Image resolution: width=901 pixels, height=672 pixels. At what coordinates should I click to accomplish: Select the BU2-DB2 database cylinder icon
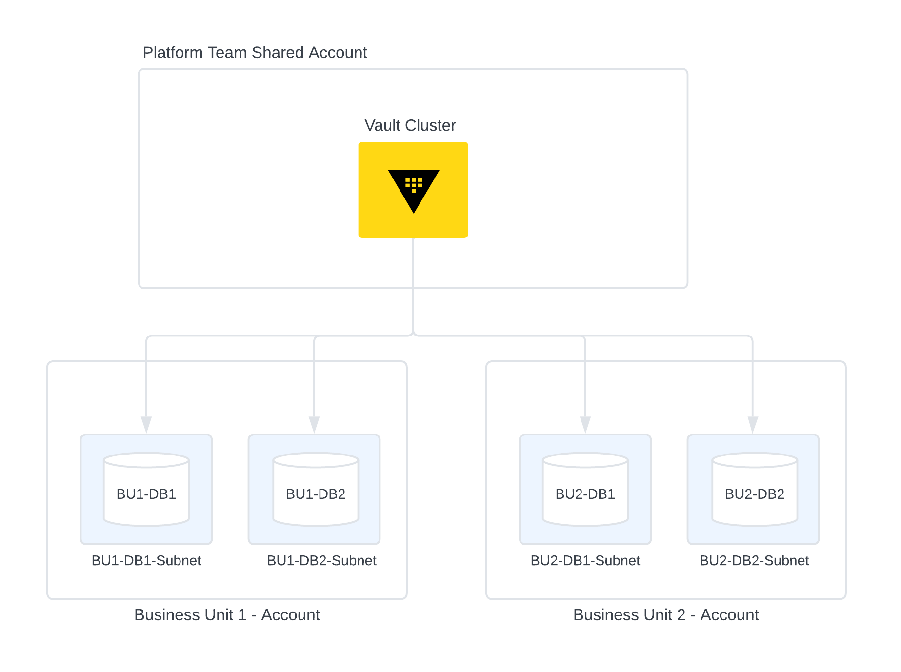pyautogui.click(x=754, y=490)
